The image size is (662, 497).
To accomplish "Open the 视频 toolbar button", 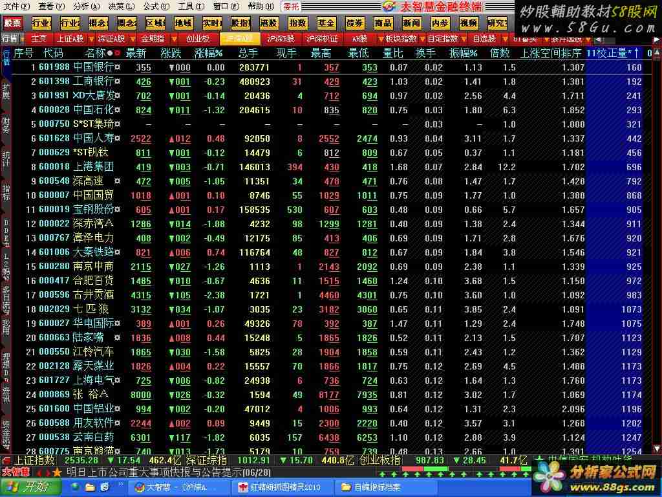I will click(469, 23).
